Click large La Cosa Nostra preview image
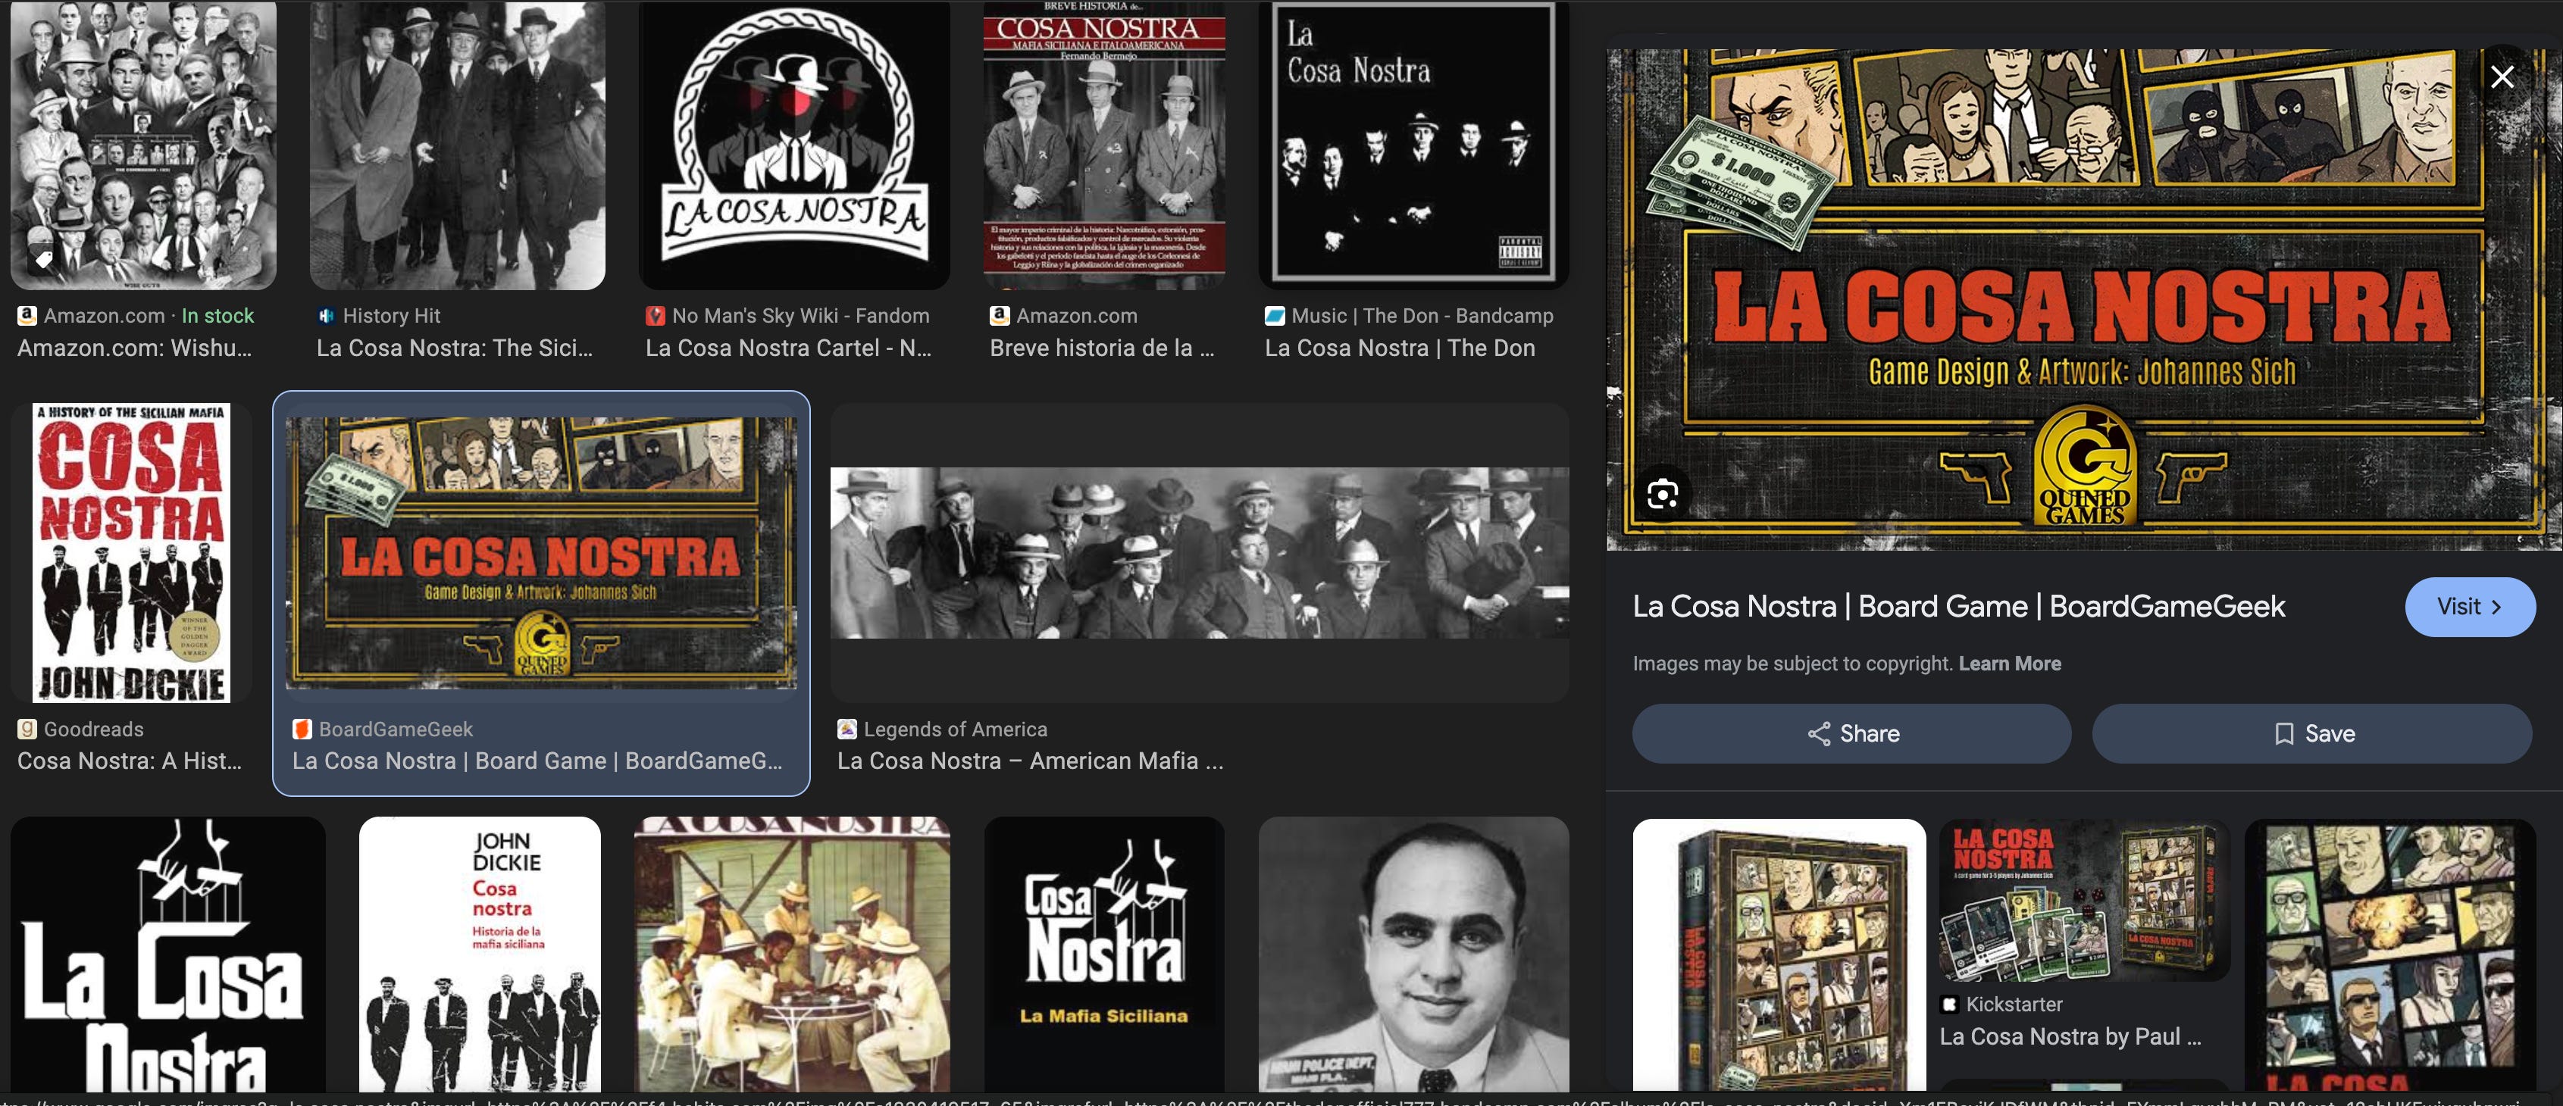 click(x=2083, y=298)
